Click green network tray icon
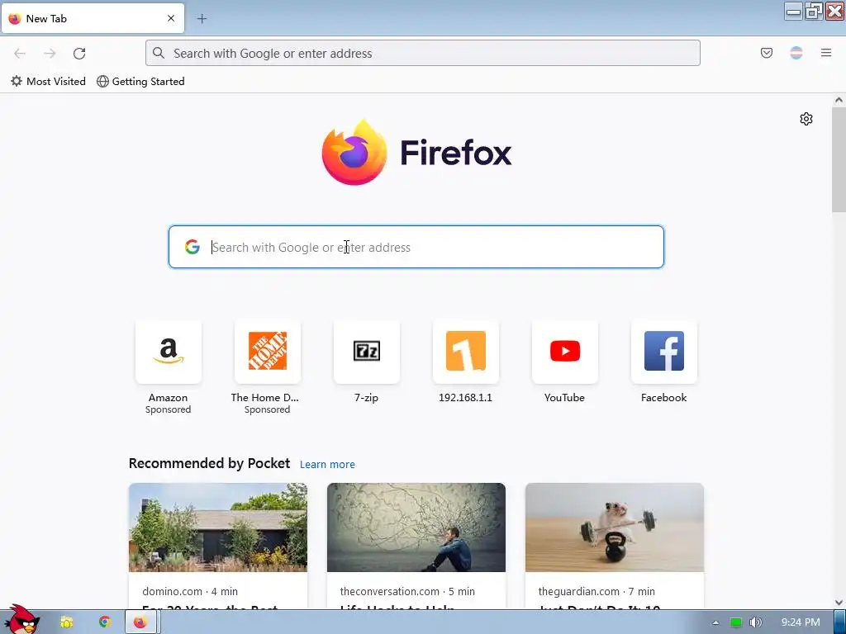 [x=736, y=622]
